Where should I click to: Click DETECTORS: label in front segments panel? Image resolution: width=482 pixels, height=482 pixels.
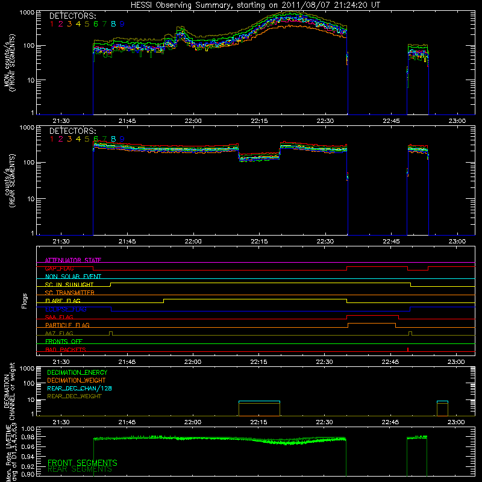73,16
